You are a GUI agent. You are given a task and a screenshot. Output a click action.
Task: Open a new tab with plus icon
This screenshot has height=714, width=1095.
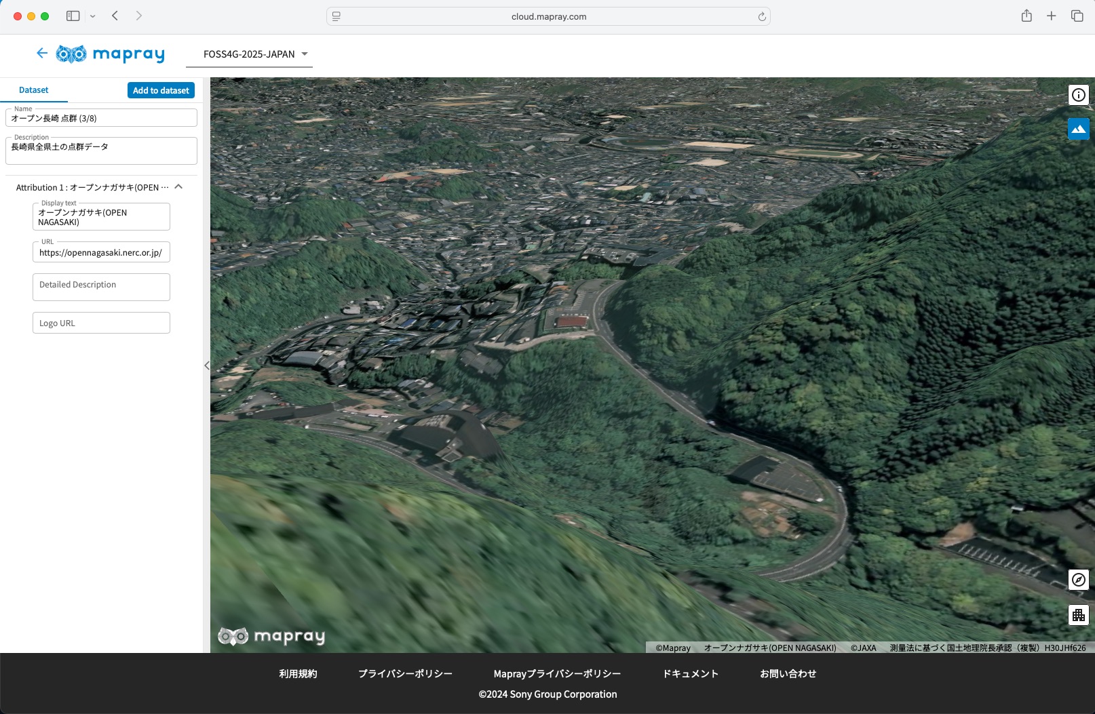click(x=1051, y=16)
